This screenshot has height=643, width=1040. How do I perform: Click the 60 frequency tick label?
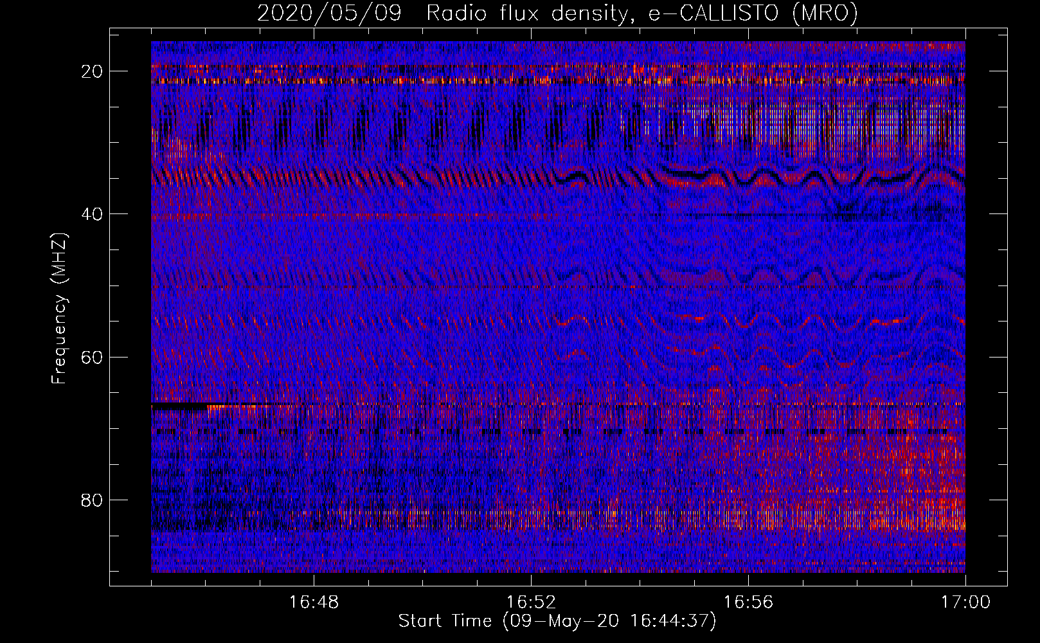point(93,357)
